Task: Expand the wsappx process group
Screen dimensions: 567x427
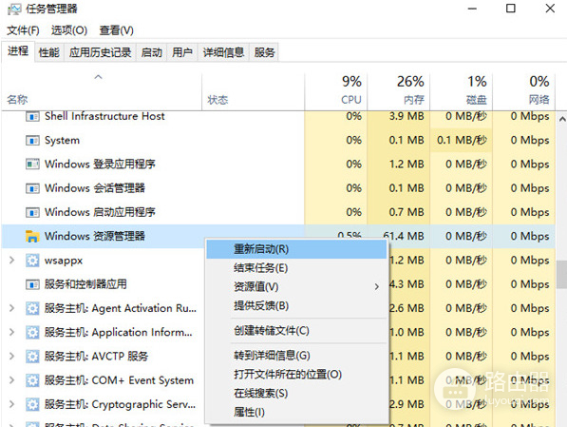Action: pyautogui.click(x=11, y=260)
